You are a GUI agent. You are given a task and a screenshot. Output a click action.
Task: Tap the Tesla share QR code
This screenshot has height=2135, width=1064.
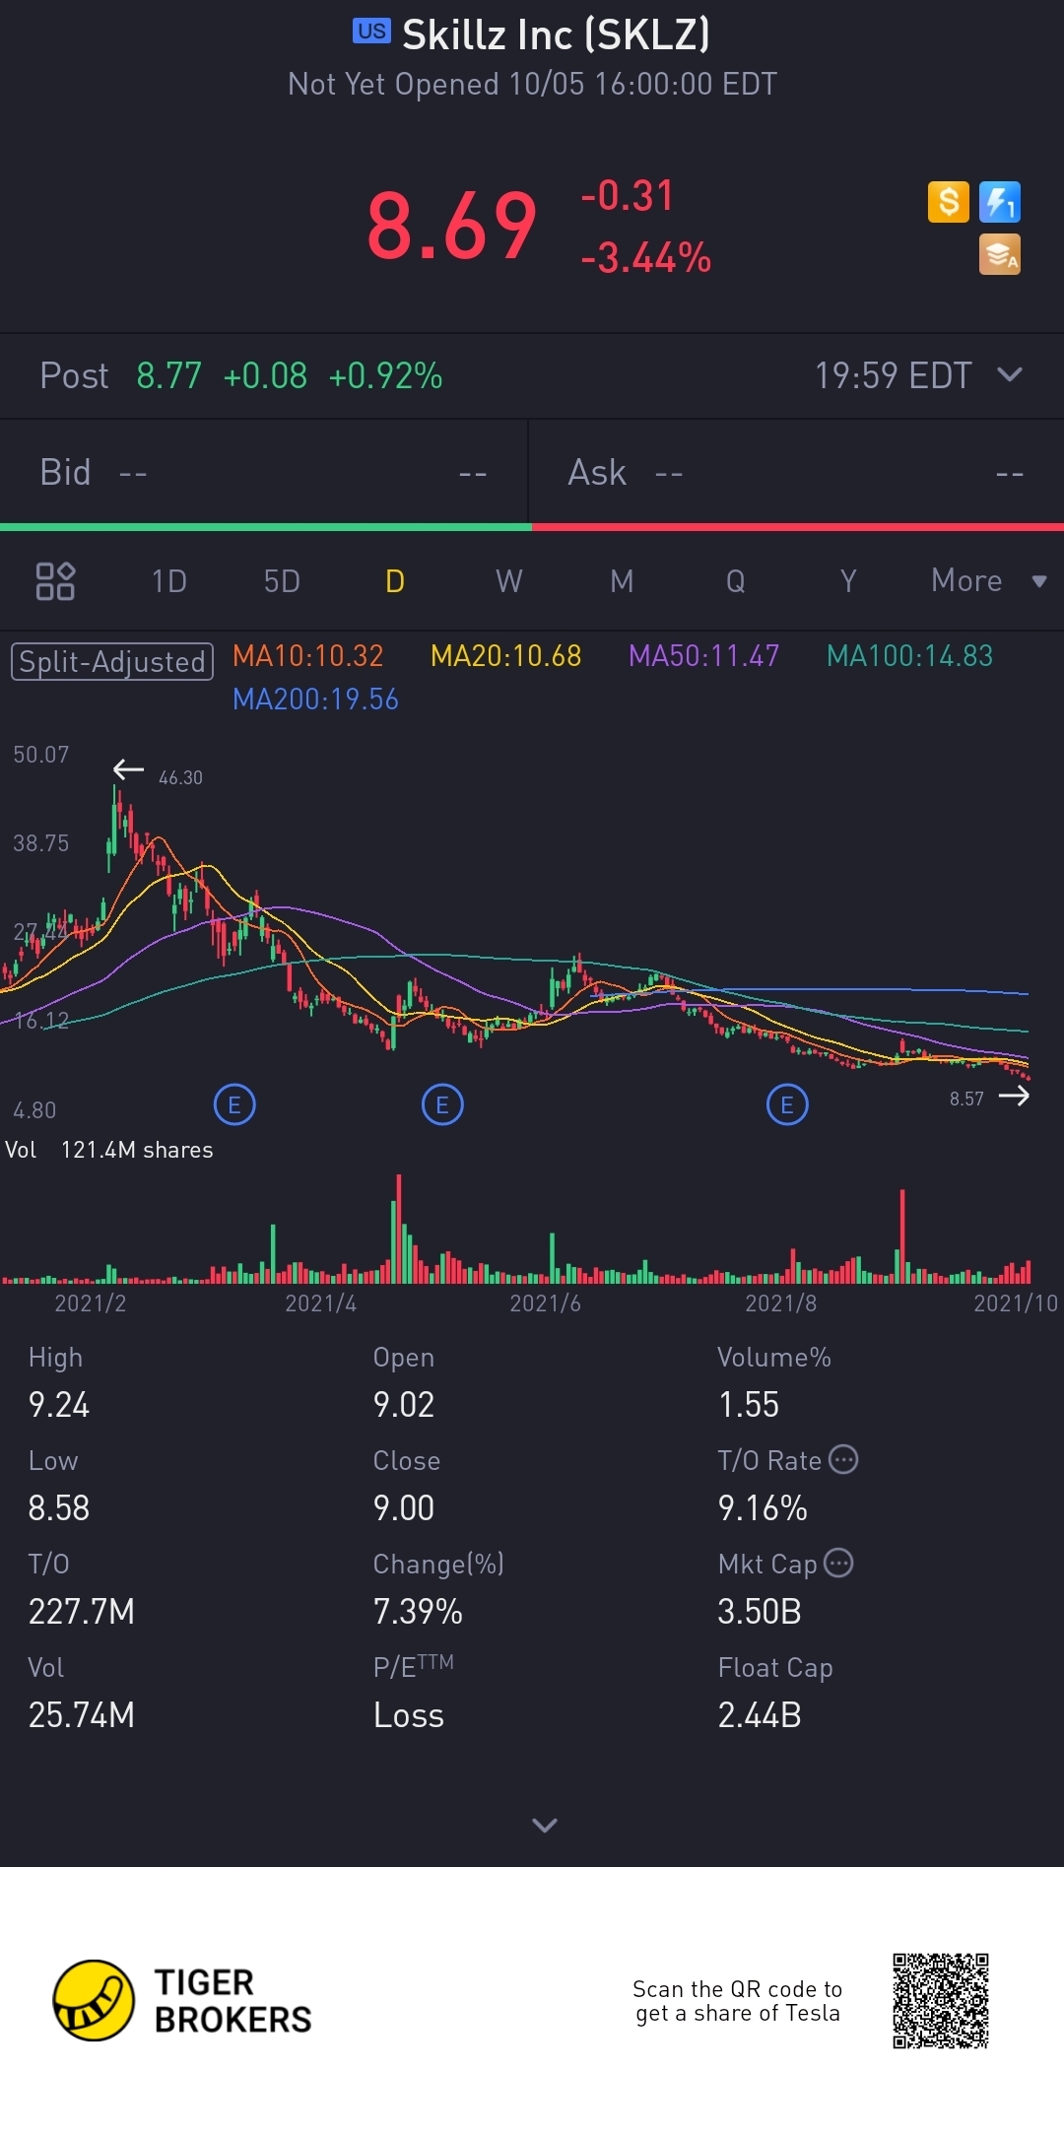[941, 2001]
